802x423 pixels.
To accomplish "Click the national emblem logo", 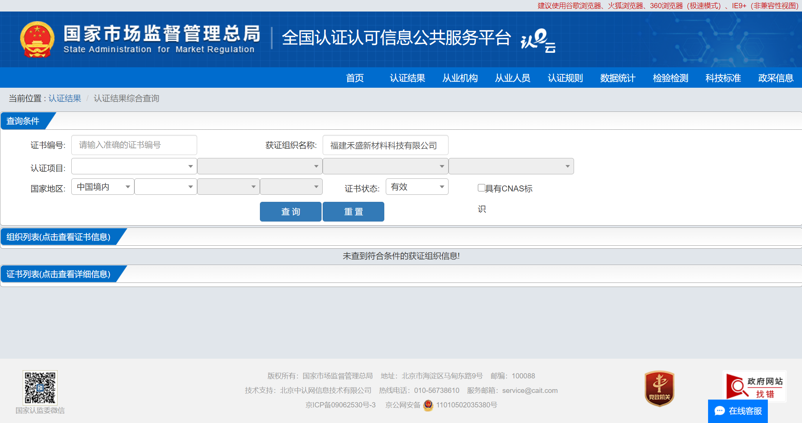I will pos(37,39).
